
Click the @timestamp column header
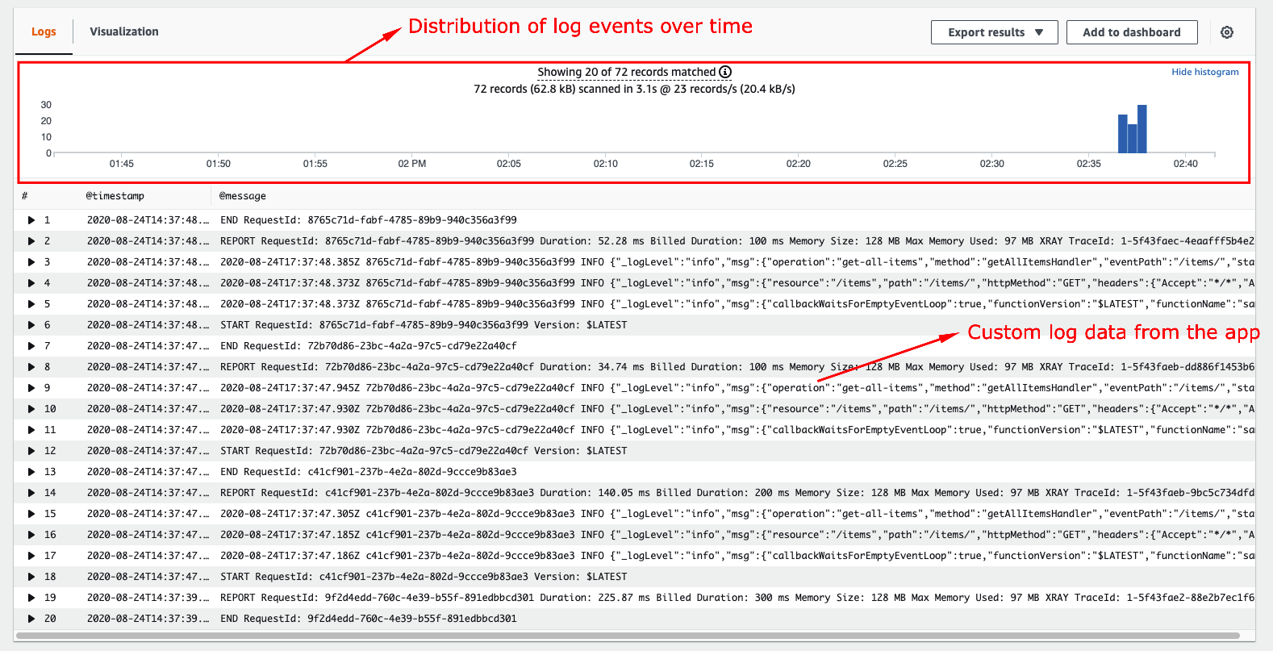(x=115, y=196)
